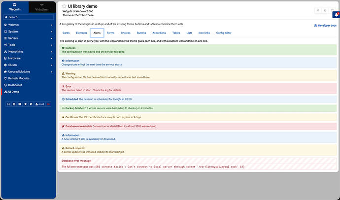Click the magnifier icon in the Search box
This screenshot has width=340, height=200.
[6, 17]
